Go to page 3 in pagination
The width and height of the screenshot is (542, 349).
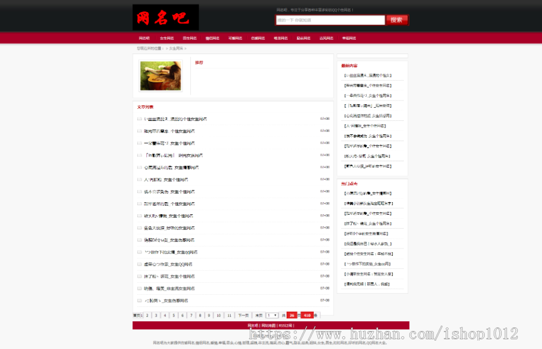tap(156, 315)
